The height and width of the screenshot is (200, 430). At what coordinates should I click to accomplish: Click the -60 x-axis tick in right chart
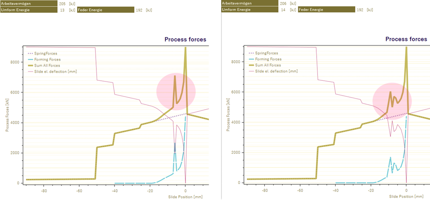coord(300,190)
